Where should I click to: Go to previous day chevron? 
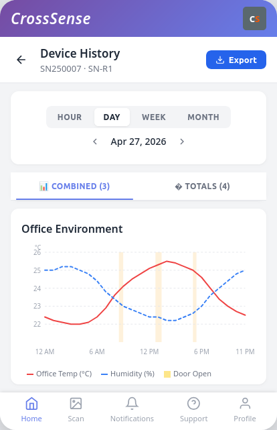click(95, 142)
